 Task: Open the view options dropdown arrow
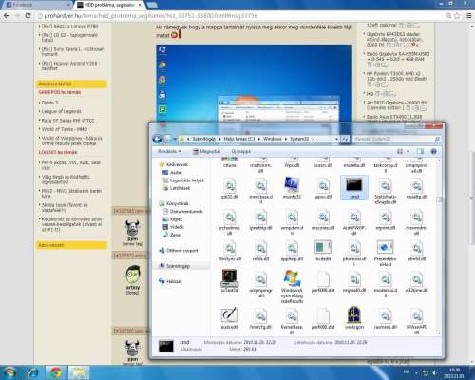[408, 151]
